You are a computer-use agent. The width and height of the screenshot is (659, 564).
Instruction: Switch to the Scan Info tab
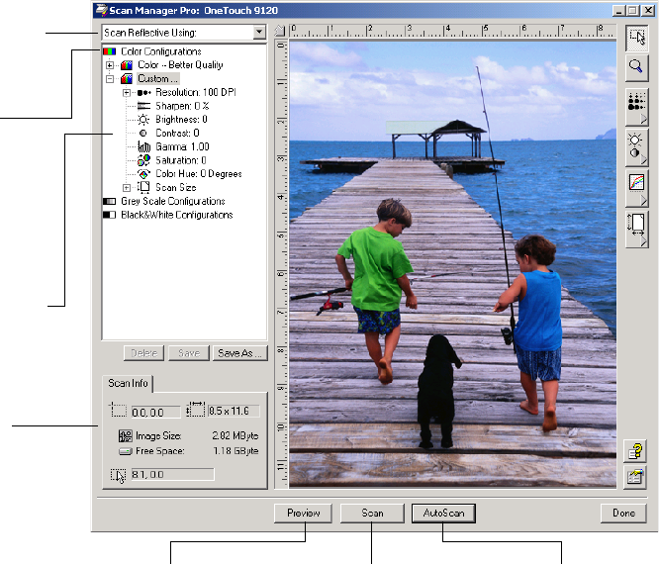pyautogui.click(x=127, y=383)
